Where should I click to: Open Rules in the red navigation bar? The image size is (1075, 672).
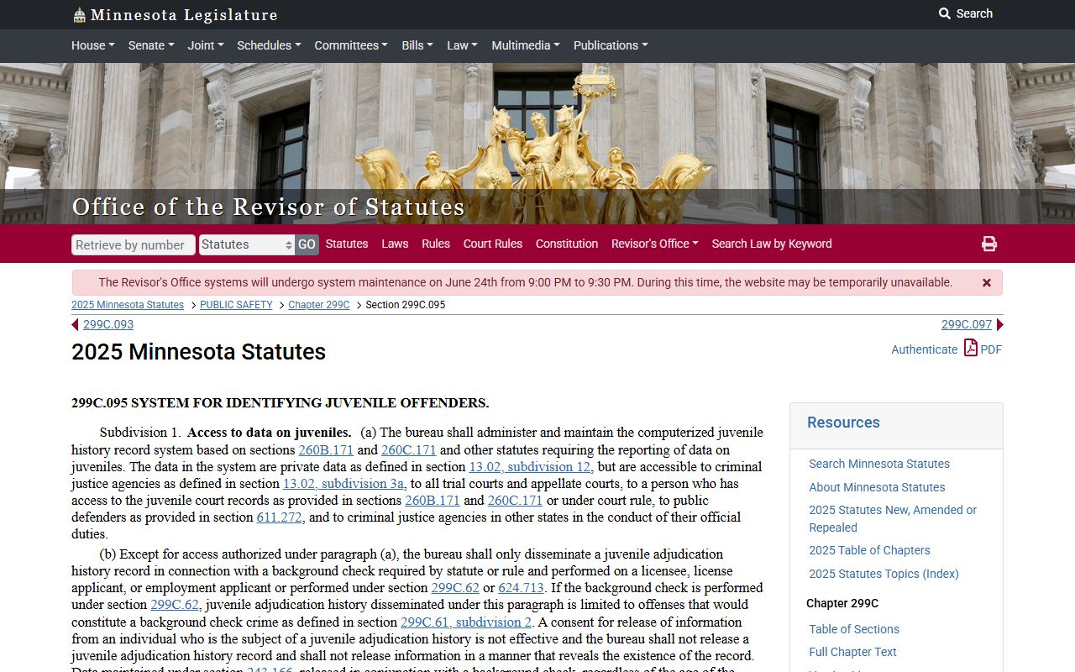436,244
